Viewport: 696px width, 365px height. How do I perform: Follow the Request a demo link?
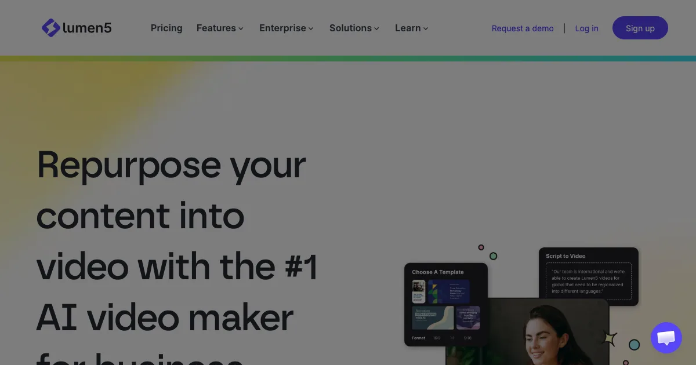pyautogui.click(x=523, y=28)
